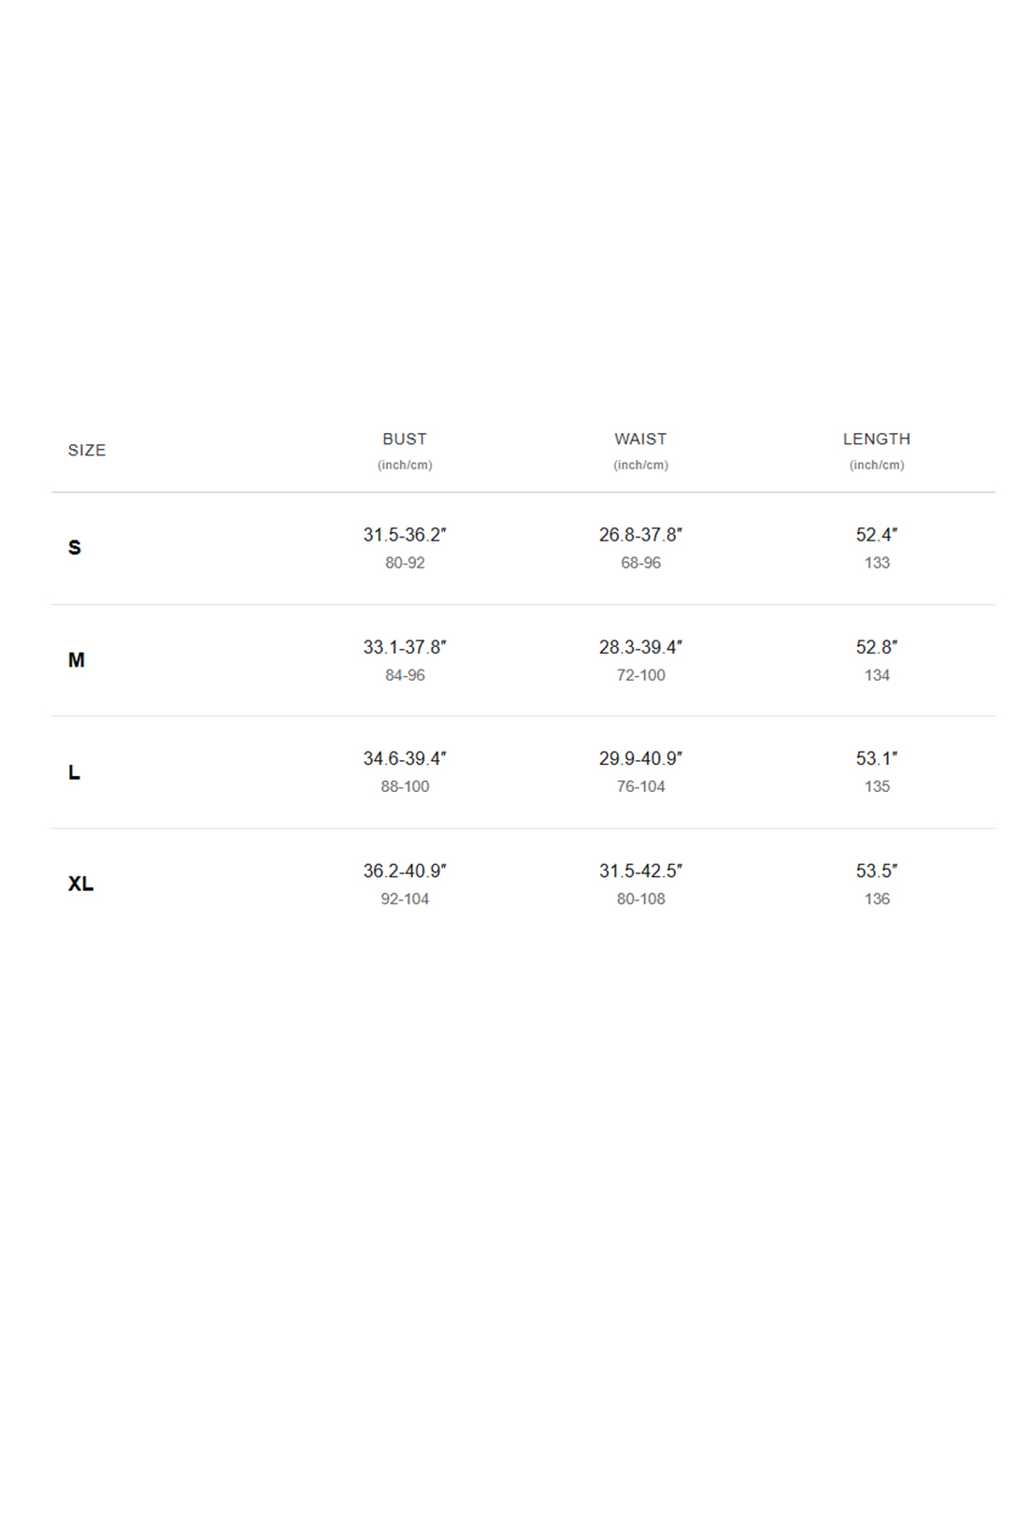
Task: Choose the XL size row label
Action: click(80, 884)
